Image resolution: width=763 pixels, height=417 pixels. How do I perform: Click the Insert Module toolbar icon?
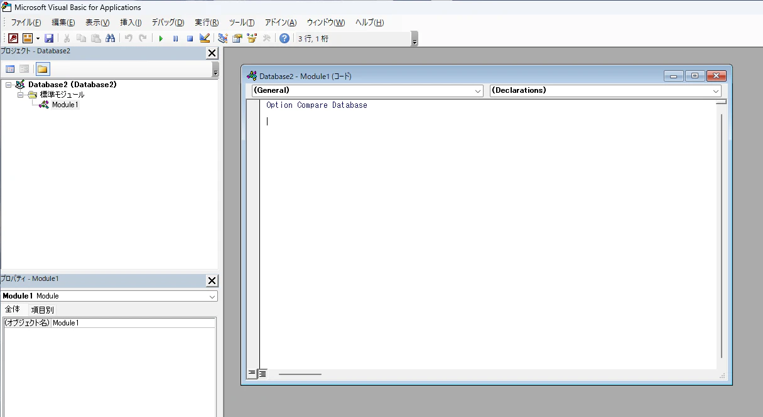click(x=28, y=38)
